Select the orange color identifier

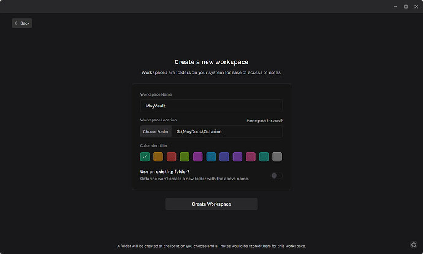point(158,157)
